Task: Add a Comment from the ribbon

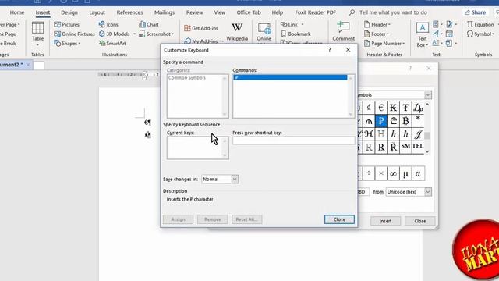Action: 343,31
